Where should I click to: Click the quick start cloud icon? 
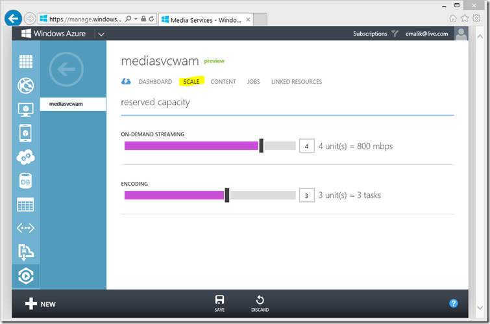click(x=126, y=82)
